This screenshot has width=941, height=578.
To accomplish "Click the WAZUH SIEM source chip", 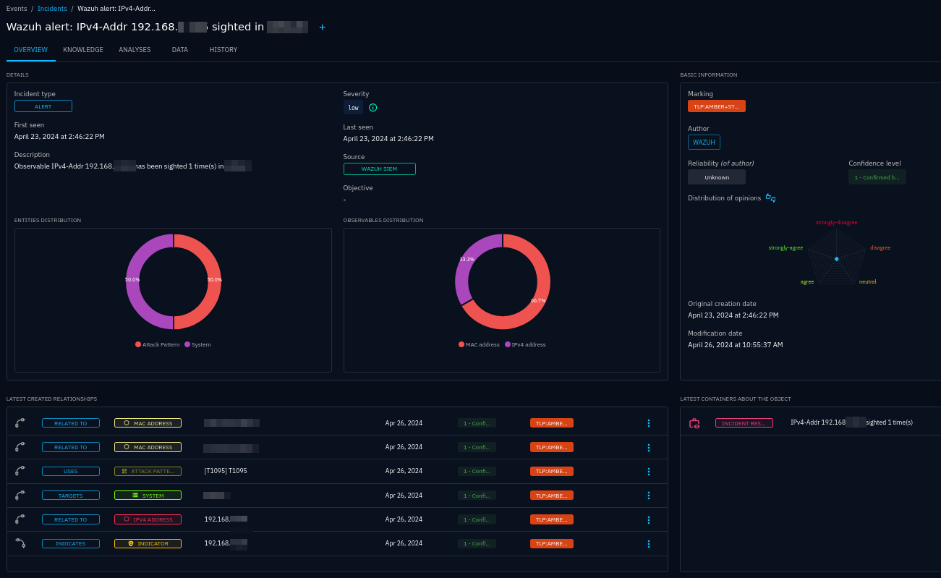I will [380, 169].
